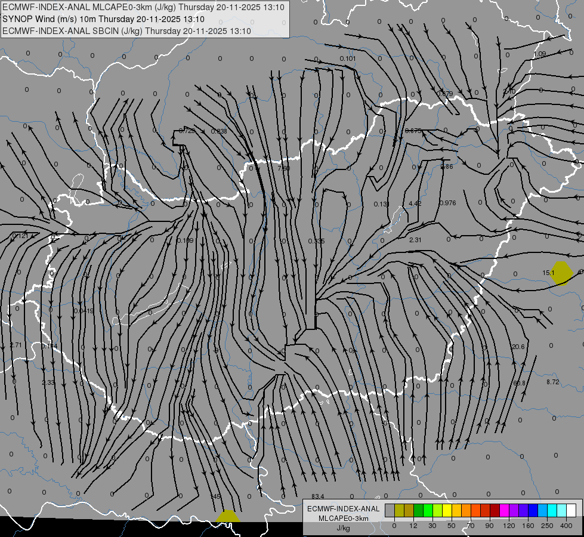Screen dimensions: 584x537
Task: Click the map value 2.33
Action: [48, 382]
